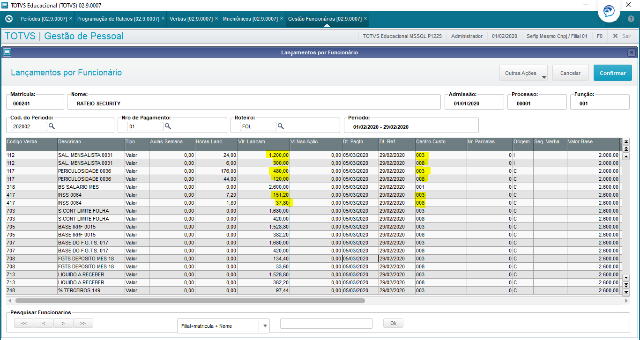Click the grid page-up double arrow
This screenshot has width=640, height=340.
[x=625, y=149]
